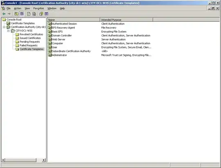Minimize the inner MDI console window

[x=209, y=9]
